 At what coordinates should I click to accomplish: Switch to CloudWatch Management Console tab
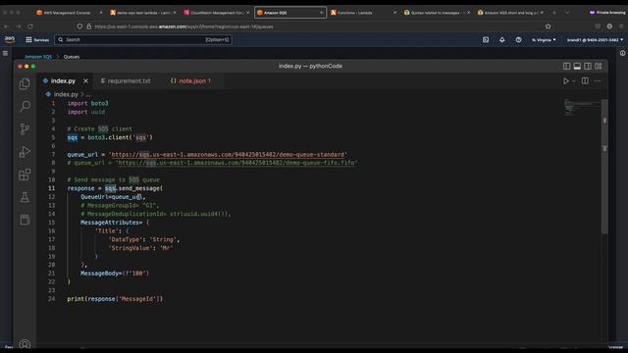216,13
